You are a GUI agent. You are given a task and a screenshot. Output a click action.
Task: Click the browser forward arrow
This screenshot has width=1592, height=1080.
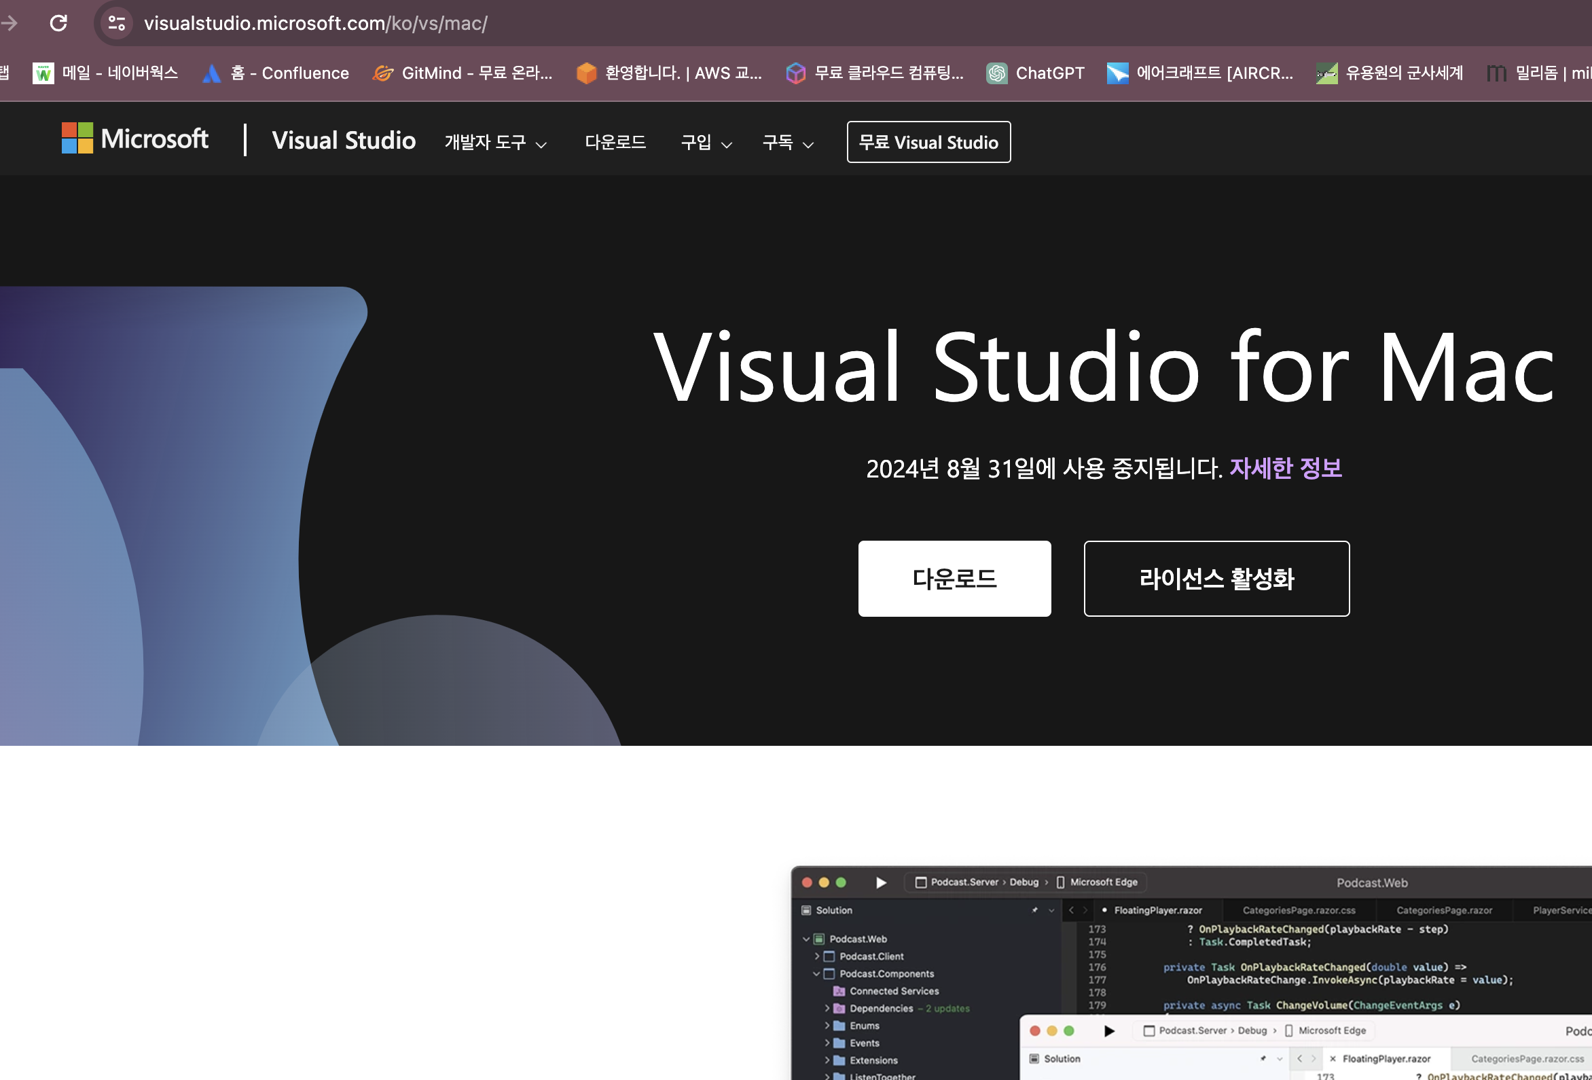pyautogui.click(x=10, y=23)
